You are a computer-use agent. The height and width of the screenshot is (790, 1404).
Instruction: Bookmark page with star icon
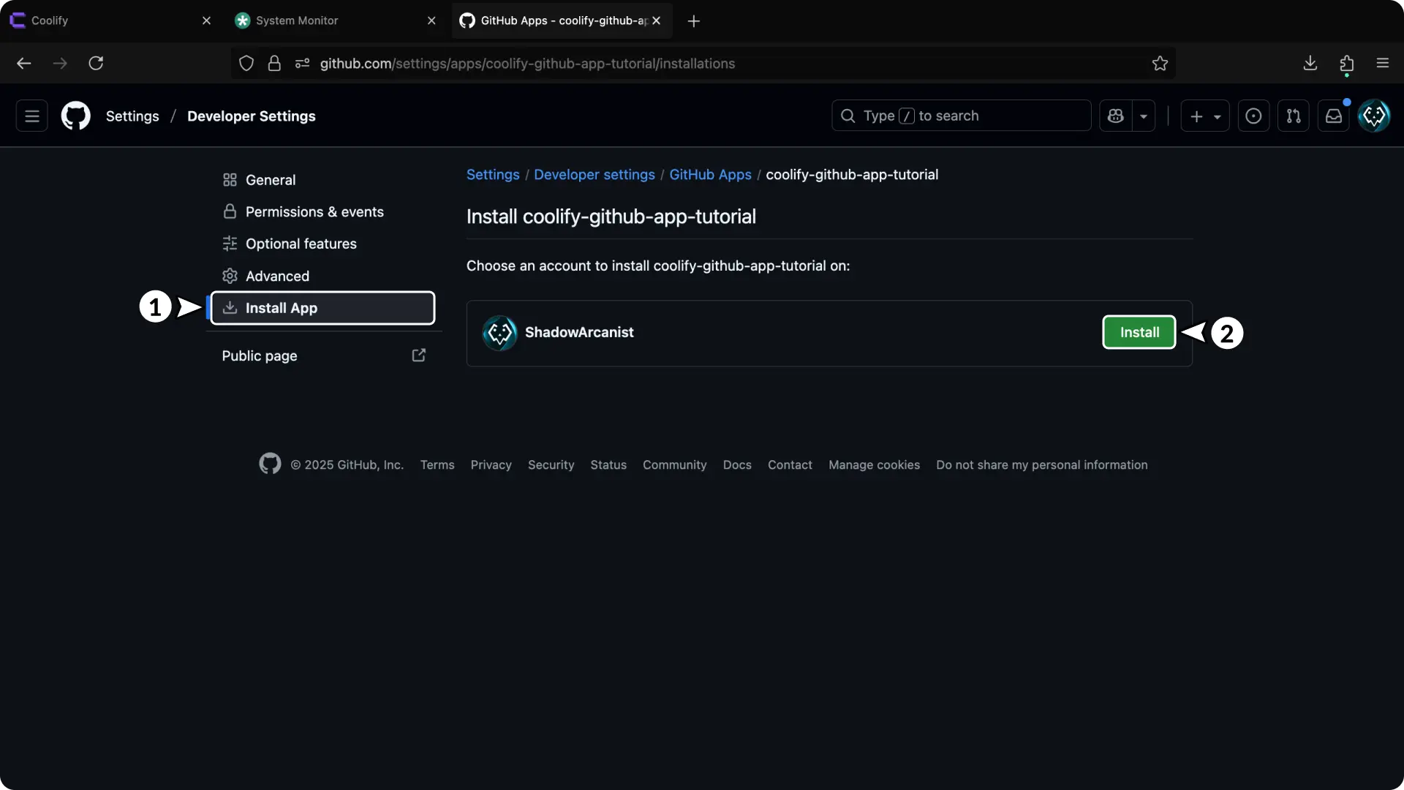pos(1160,64)
